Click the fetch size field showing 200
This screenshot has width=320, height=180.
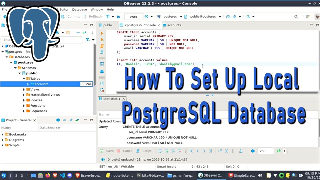(266, 151)
